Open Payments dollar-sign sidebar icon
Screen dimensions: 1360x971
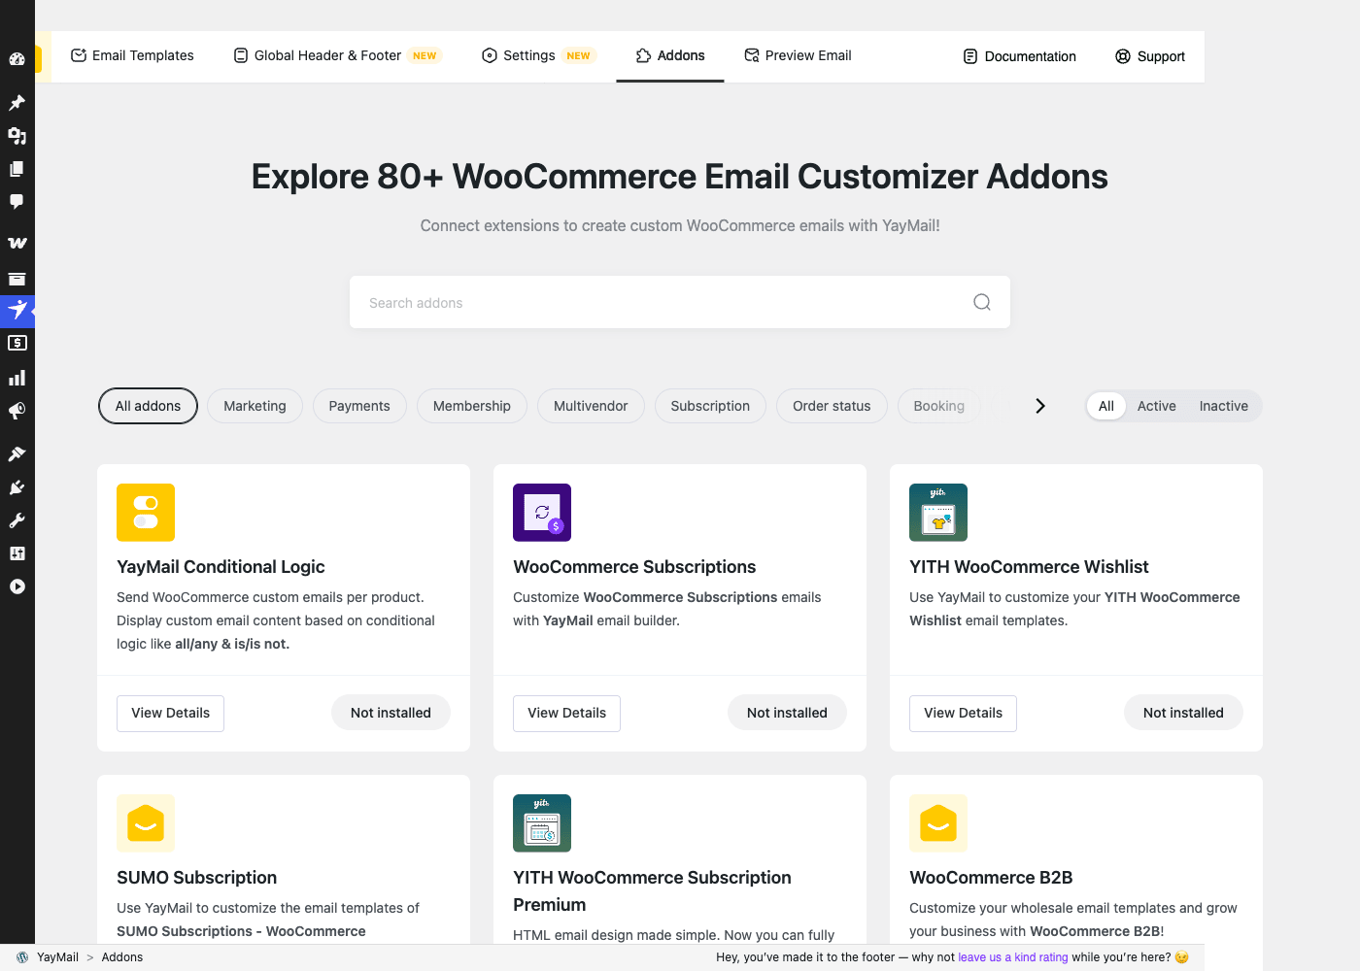(x=17, y=343)
